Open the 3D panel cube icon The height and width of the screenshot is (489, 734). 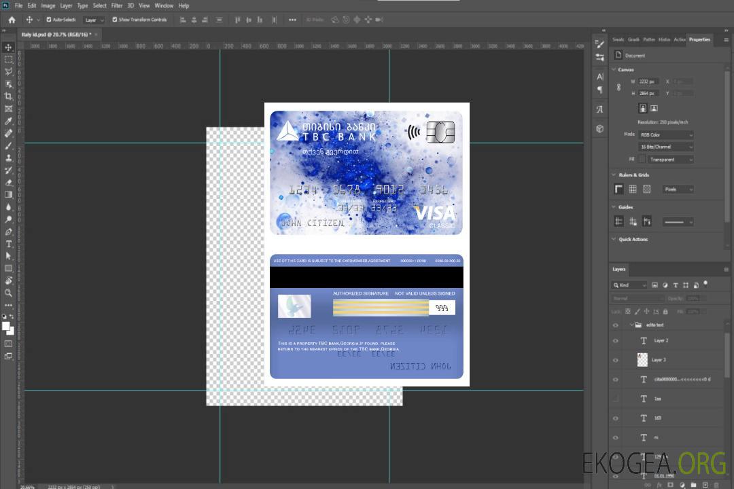point(600,128)
